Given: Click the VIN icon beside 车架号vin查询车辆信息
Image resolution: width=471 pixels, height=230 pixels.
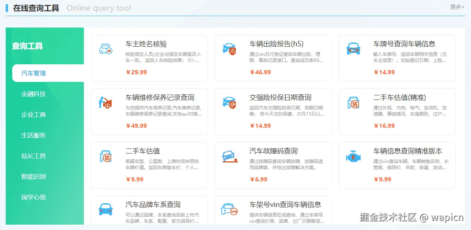Looking at the screenshot, I should point(230,209).
